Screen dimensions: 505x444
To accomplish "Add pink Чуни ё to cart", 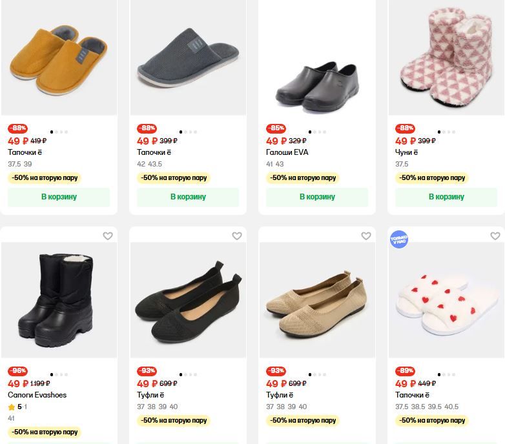I will coord(446,197).
